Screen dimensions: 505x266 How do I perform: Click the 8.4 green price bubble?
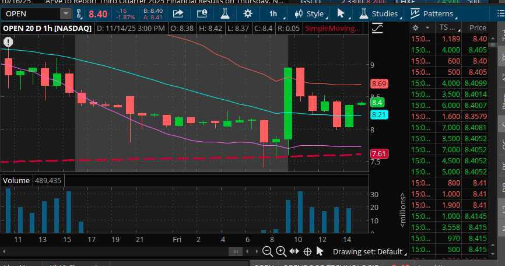point(377,103)
